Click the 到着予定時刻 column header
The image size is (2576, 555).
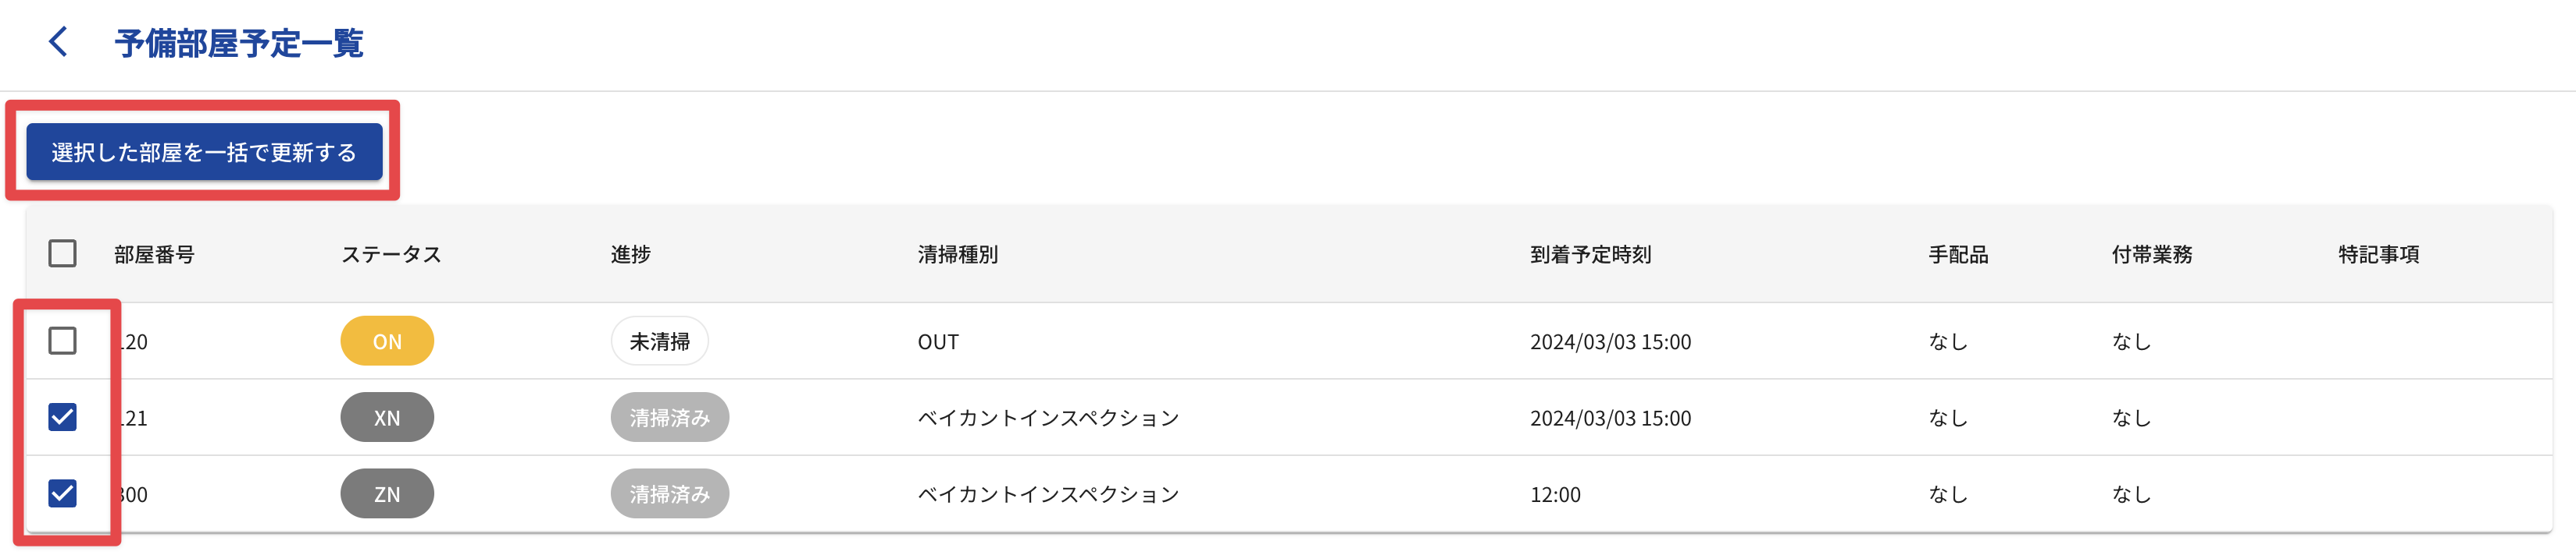[1590, 255]
